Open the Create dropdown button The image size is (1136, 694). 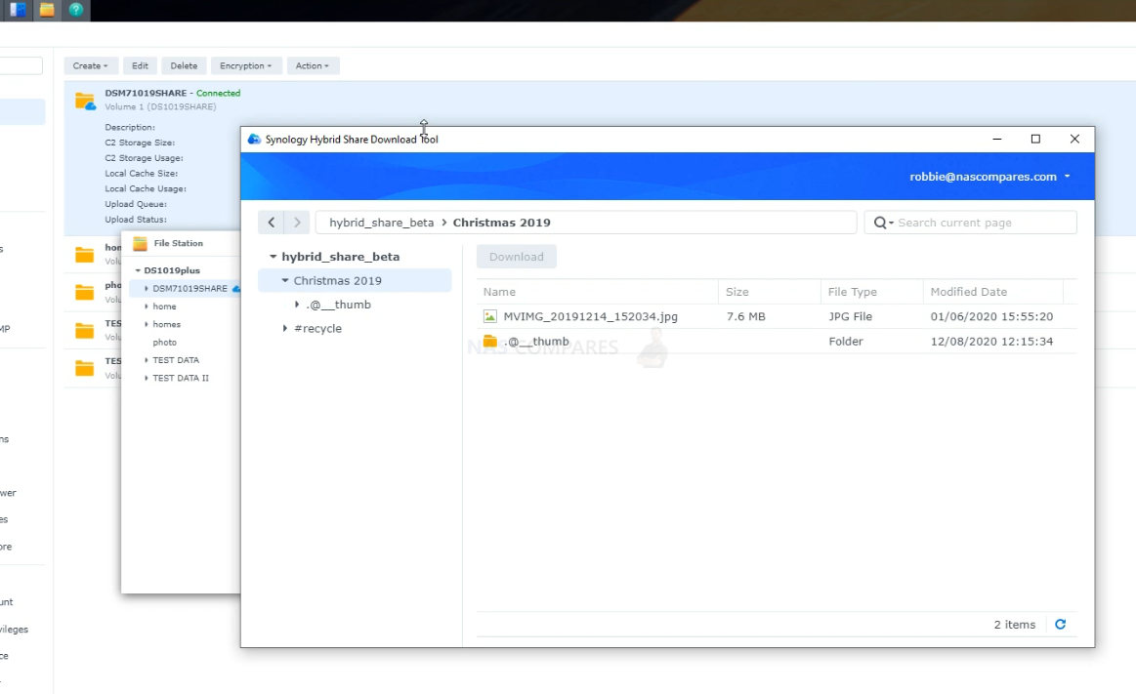90,65
